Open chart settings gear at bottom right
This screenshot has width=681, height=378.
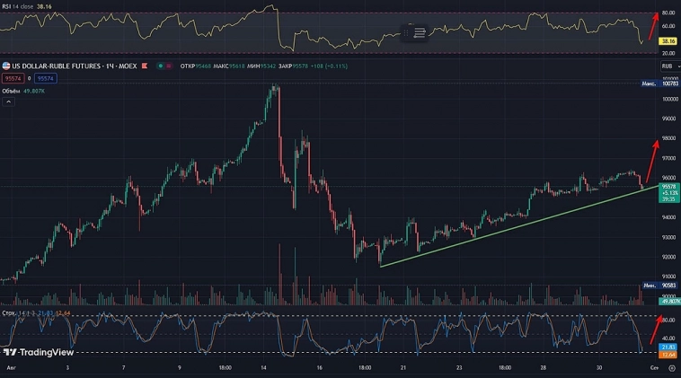coord(671,368)
